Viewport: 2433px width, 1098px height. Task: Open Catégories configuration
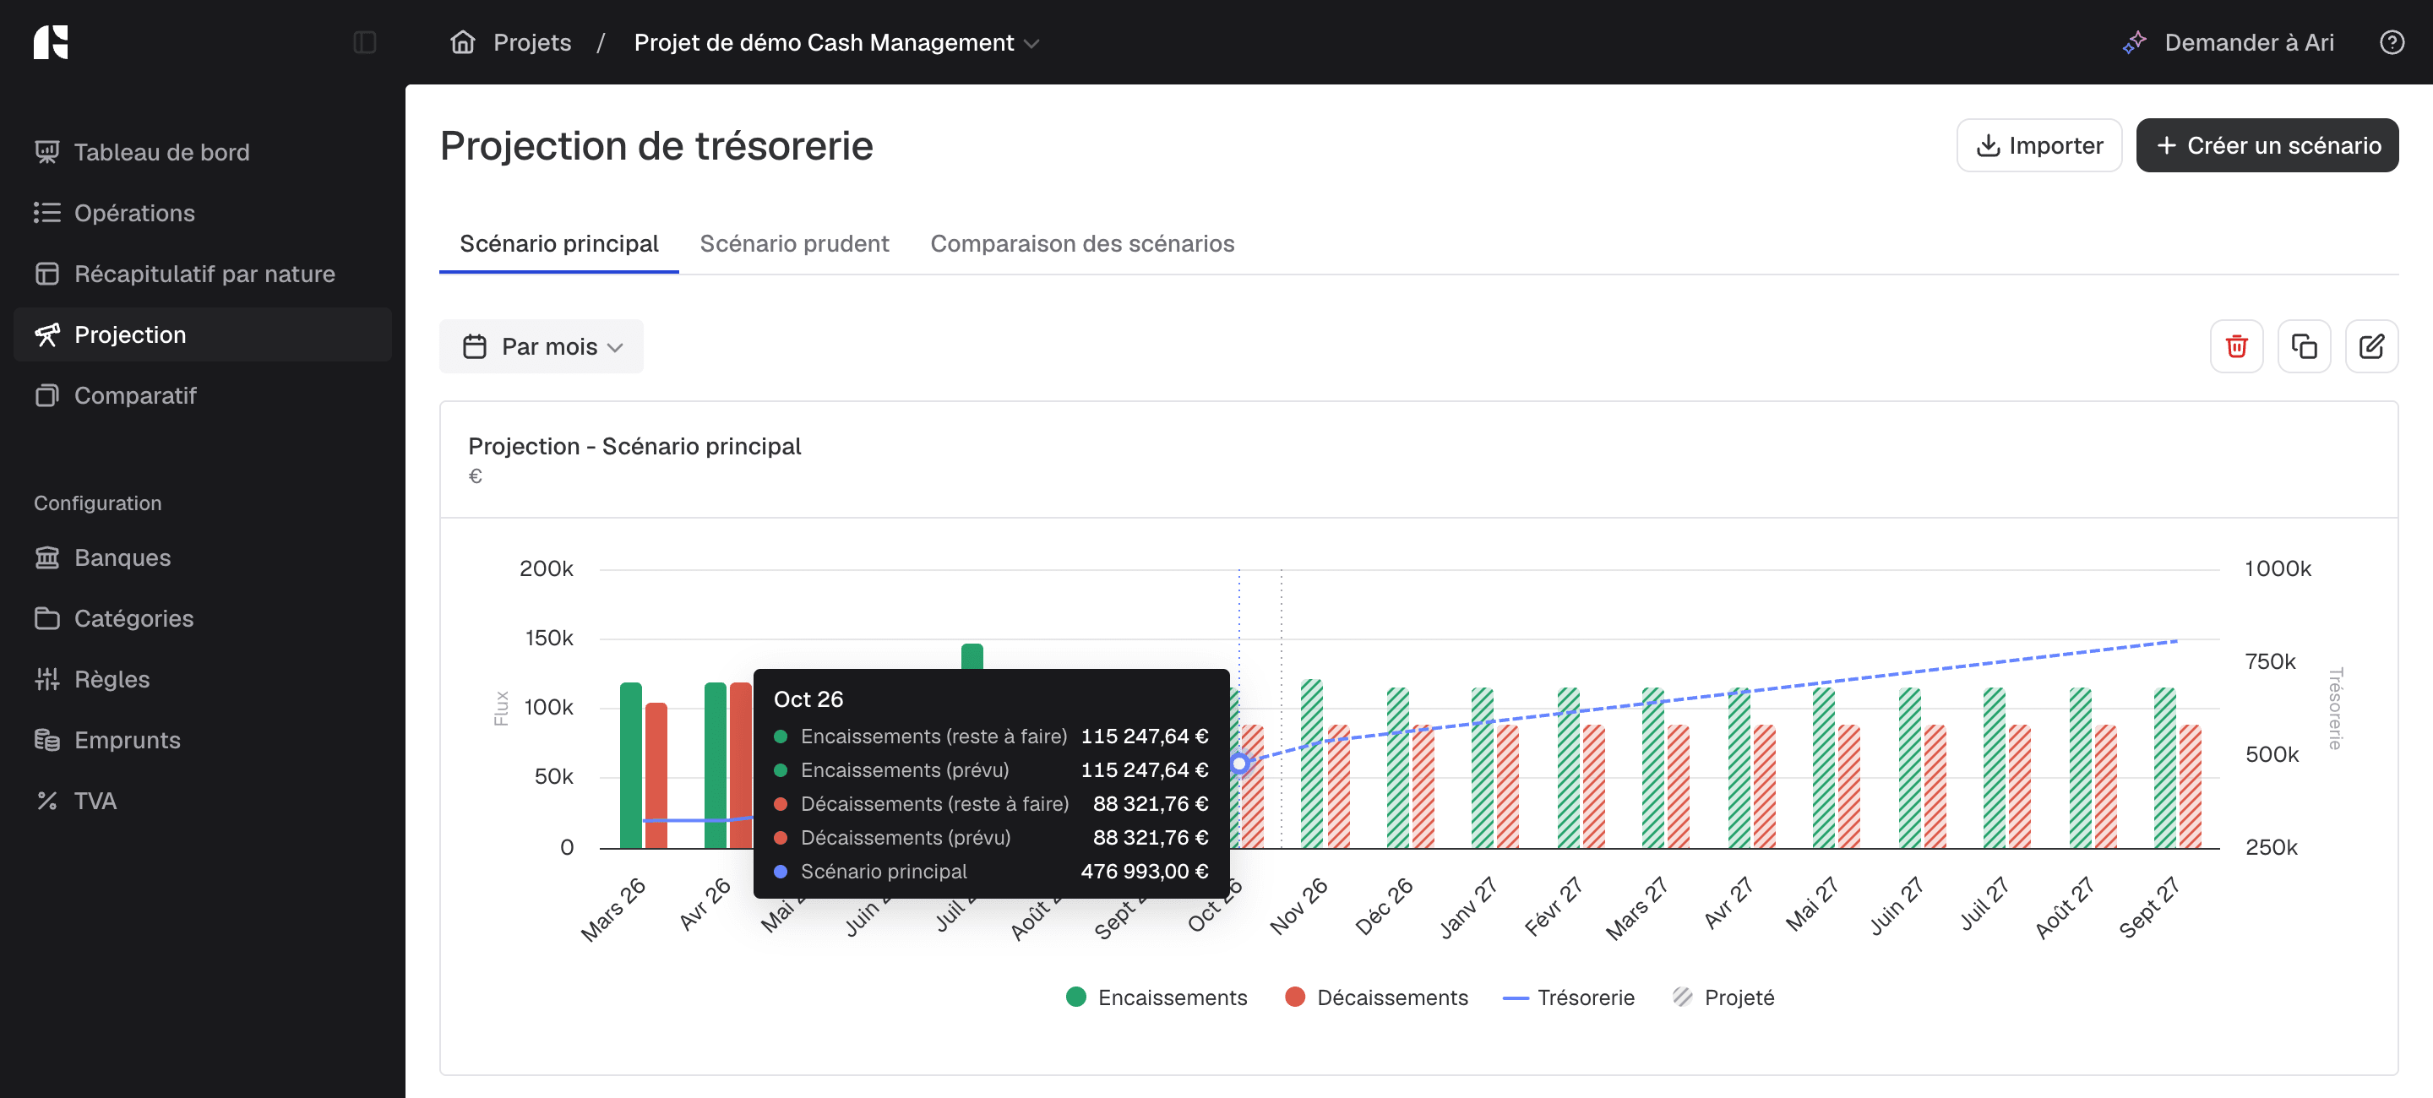pyautogui.click(x=202, y=618)
